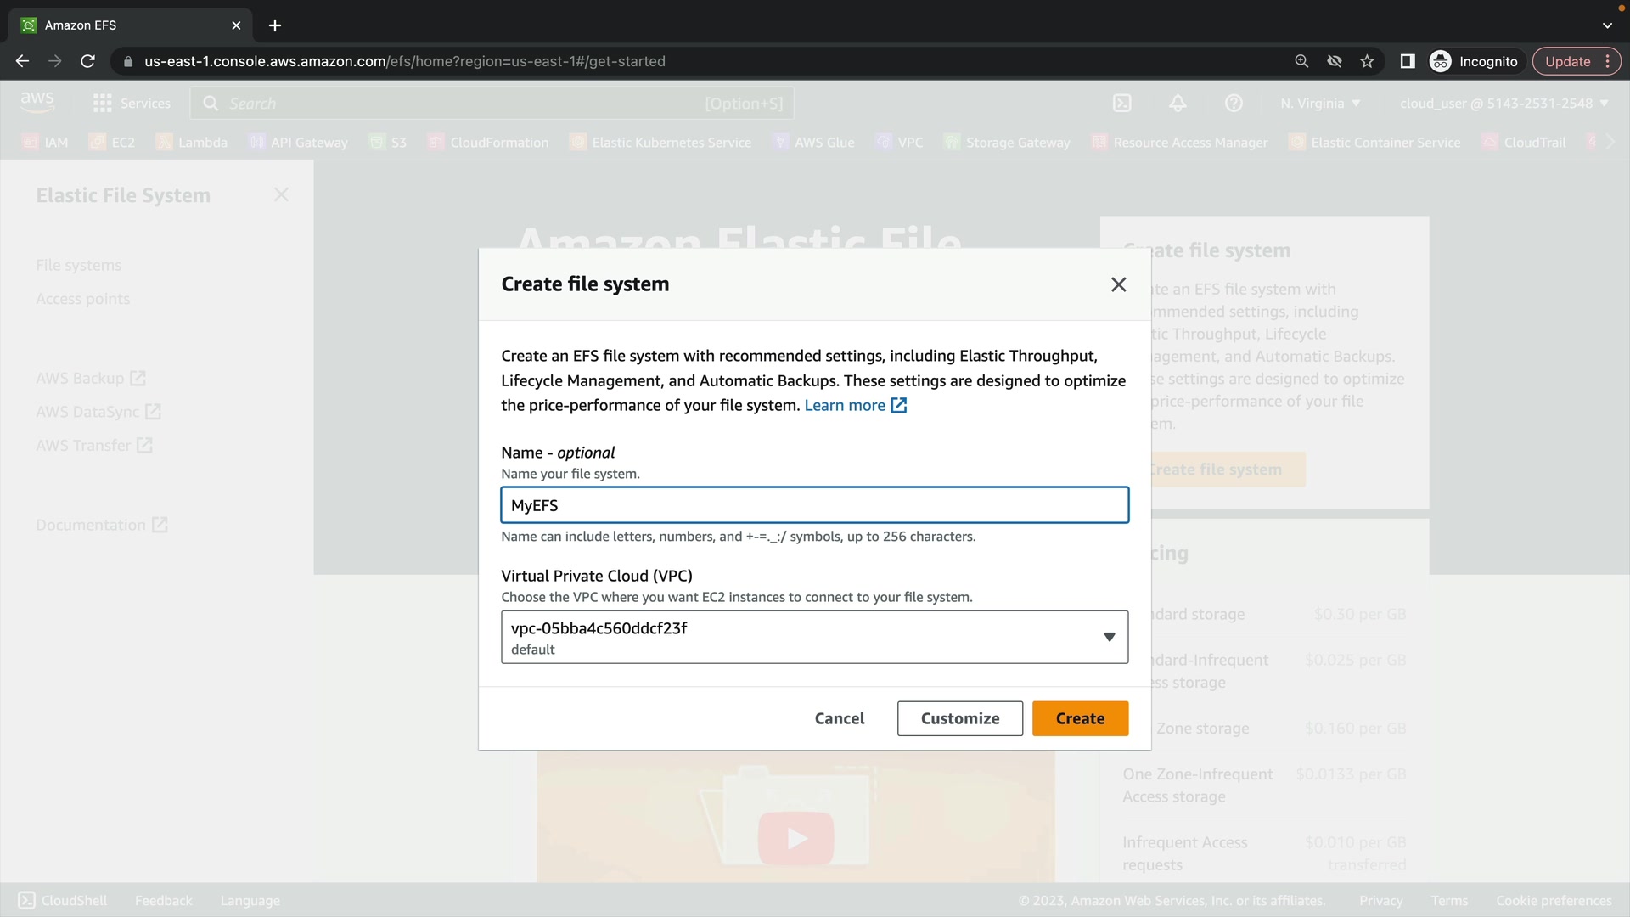The width and height of the screenshot is (1630, 917).
Task: Close the Create file system dialog
Action: [1118, 284]
